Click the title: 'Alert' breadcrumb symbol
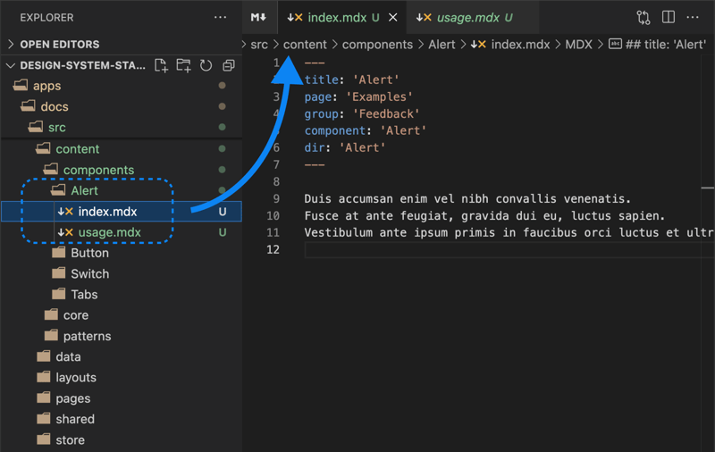Viewport: 715px width, 452px height. click(657, 45)
